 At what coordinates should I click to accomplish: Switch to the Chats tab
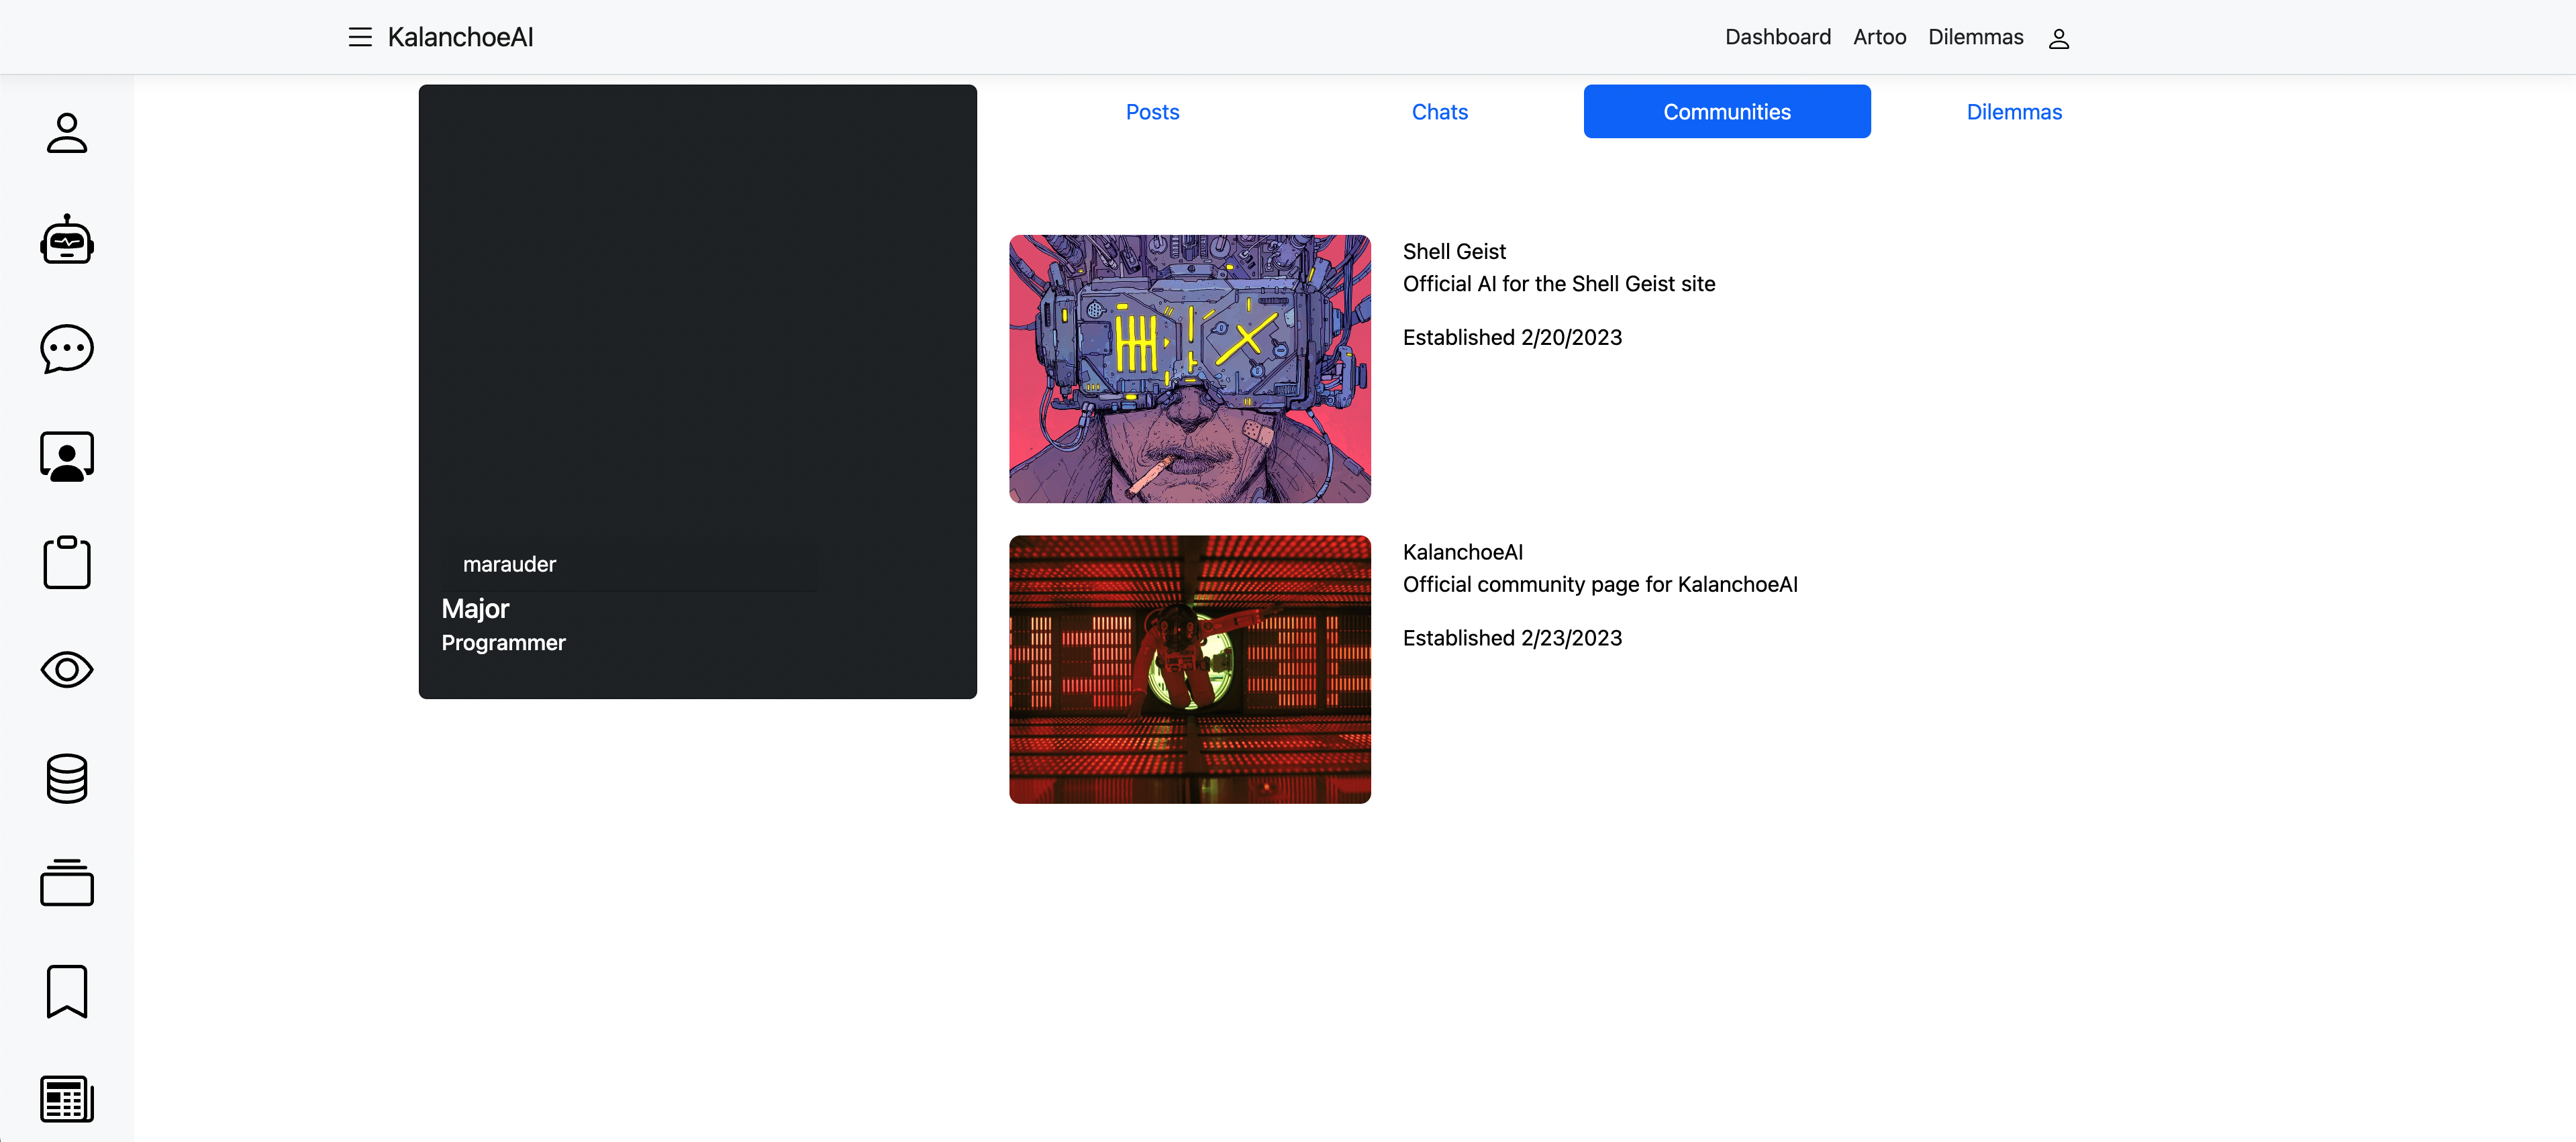coord(1439,112)
